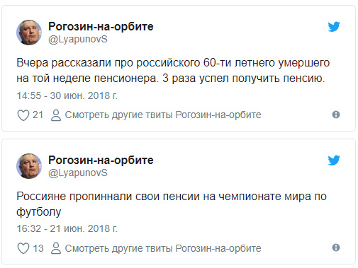Image resolution: width=358 pixels, height=268 pixels.
Task: Click second tweet text about чемпионате мира
Action: click(172, 204)
